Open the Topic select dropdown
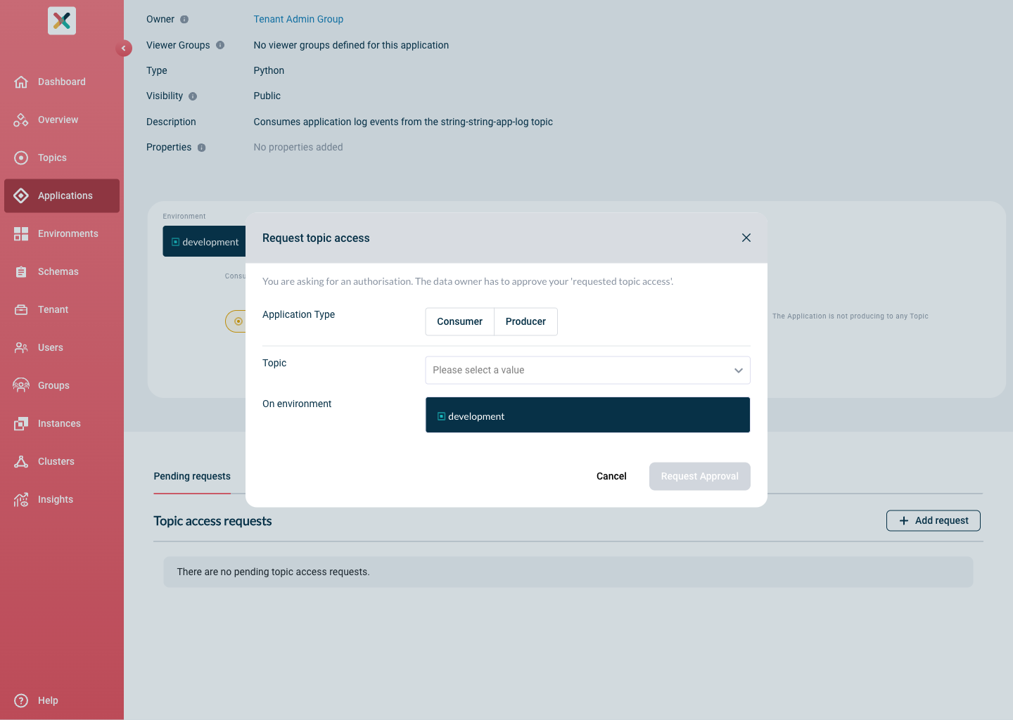This screenshot has width=1013, height=720. point(587,371)
